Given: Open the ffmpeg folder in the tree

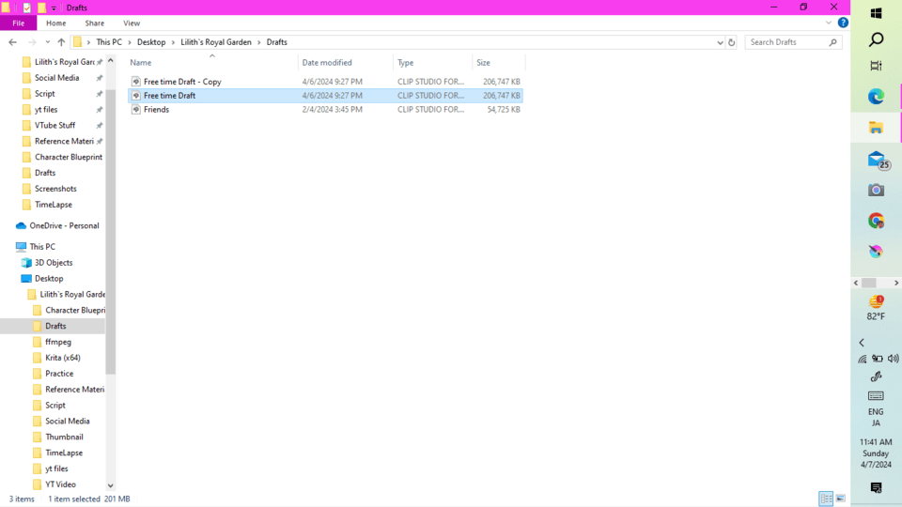Looking at the screenshot, I should (x=58, y=342).
